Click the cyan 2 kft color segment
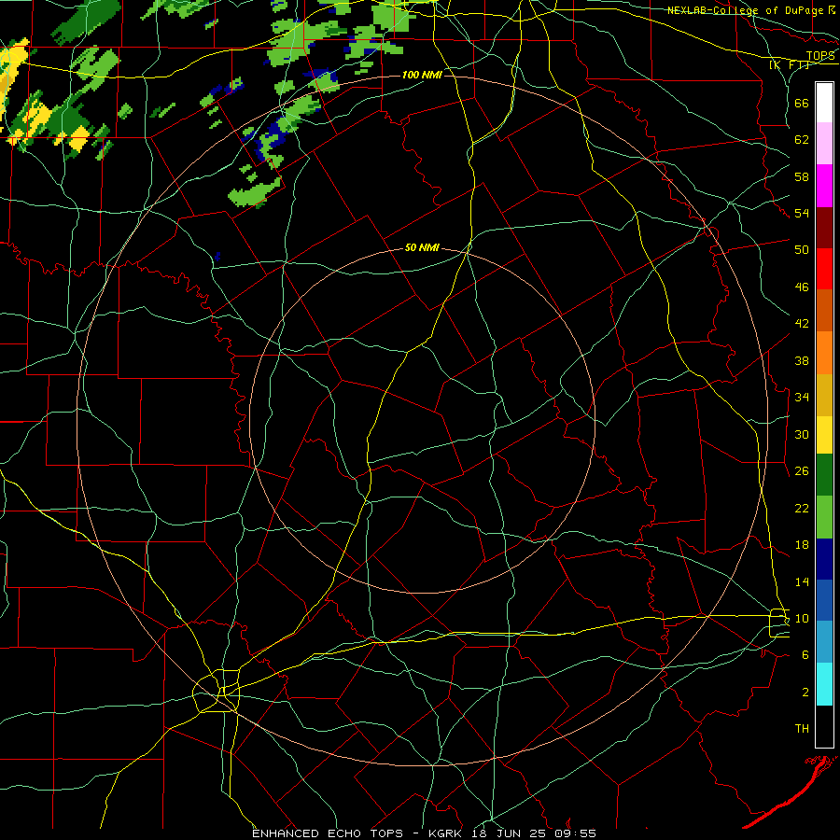 click(x=824, y=684)
